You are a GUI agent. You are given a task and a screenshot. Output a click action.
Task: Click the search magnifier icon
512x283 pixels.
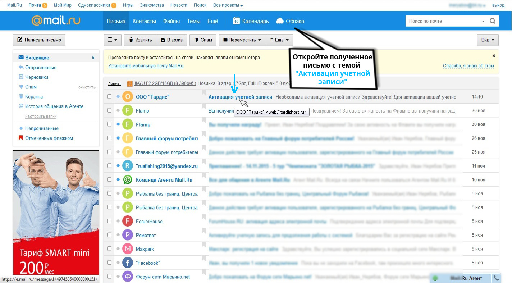(493, 21)
